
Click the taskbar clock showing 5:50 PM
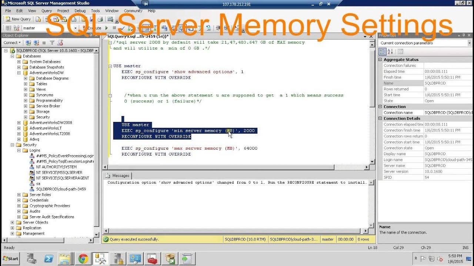pos(455,259)
